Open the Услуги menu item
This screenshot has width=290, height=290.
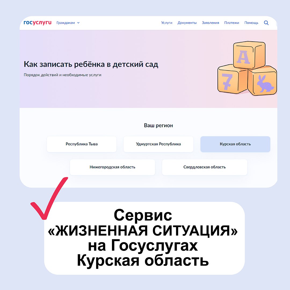point(167,23)
